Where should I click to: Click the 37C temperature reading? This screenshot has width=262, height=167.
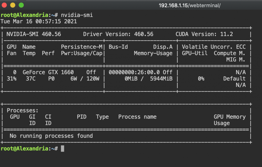click(31, 78)
